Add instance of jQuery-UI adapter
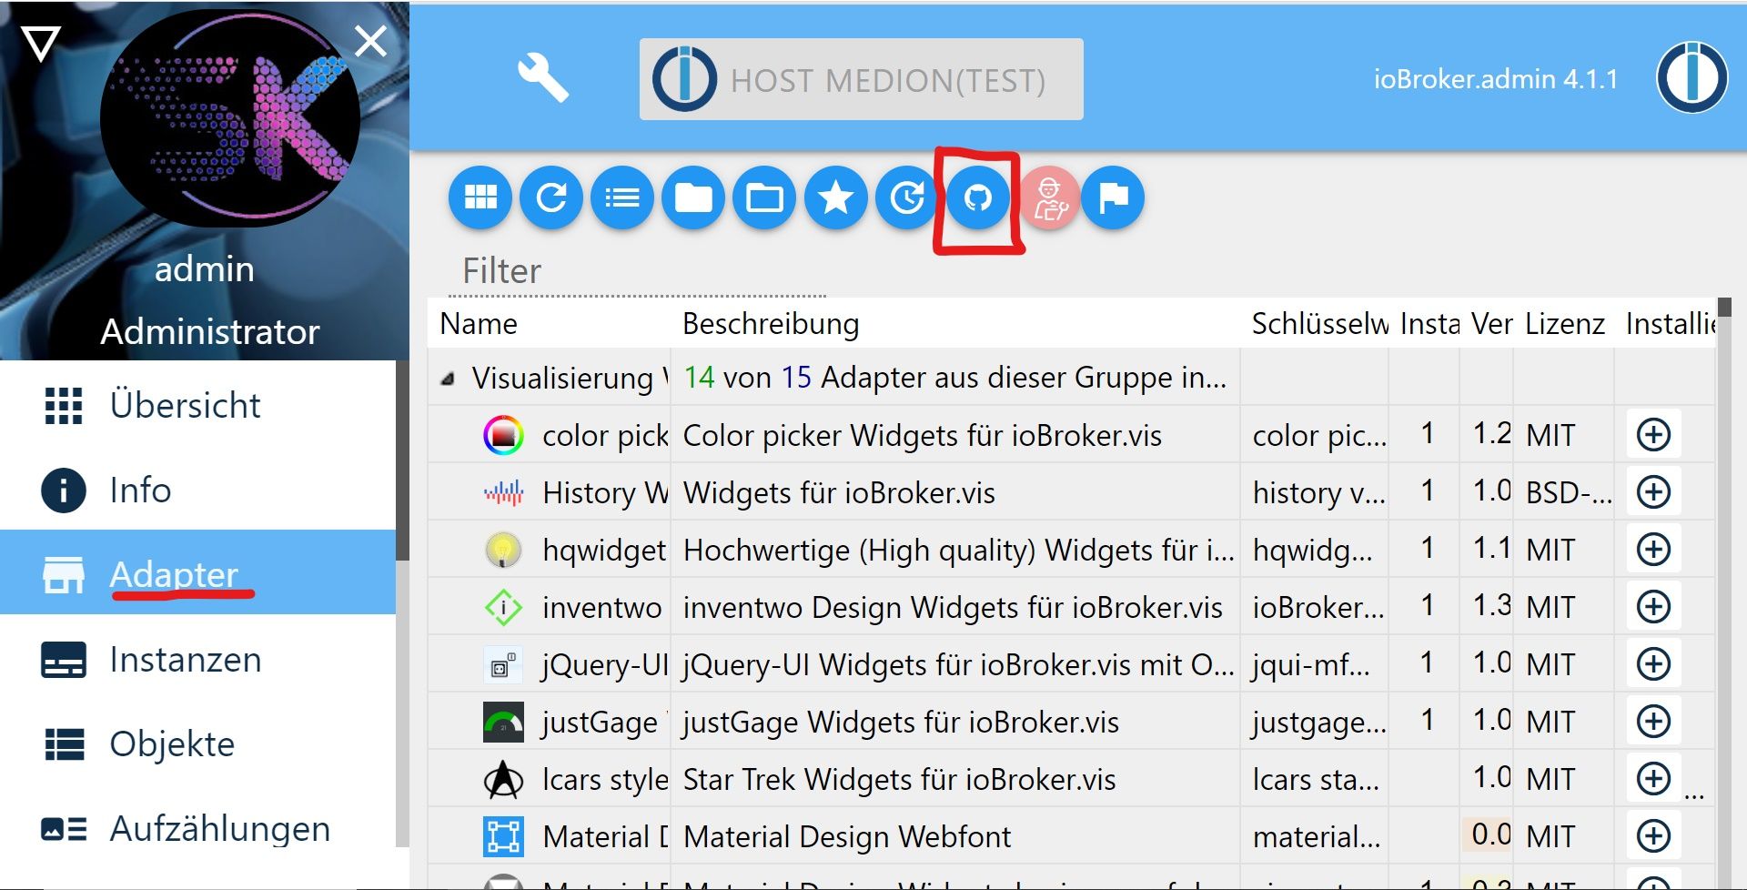1747x890 pixels. point(1653,663)
